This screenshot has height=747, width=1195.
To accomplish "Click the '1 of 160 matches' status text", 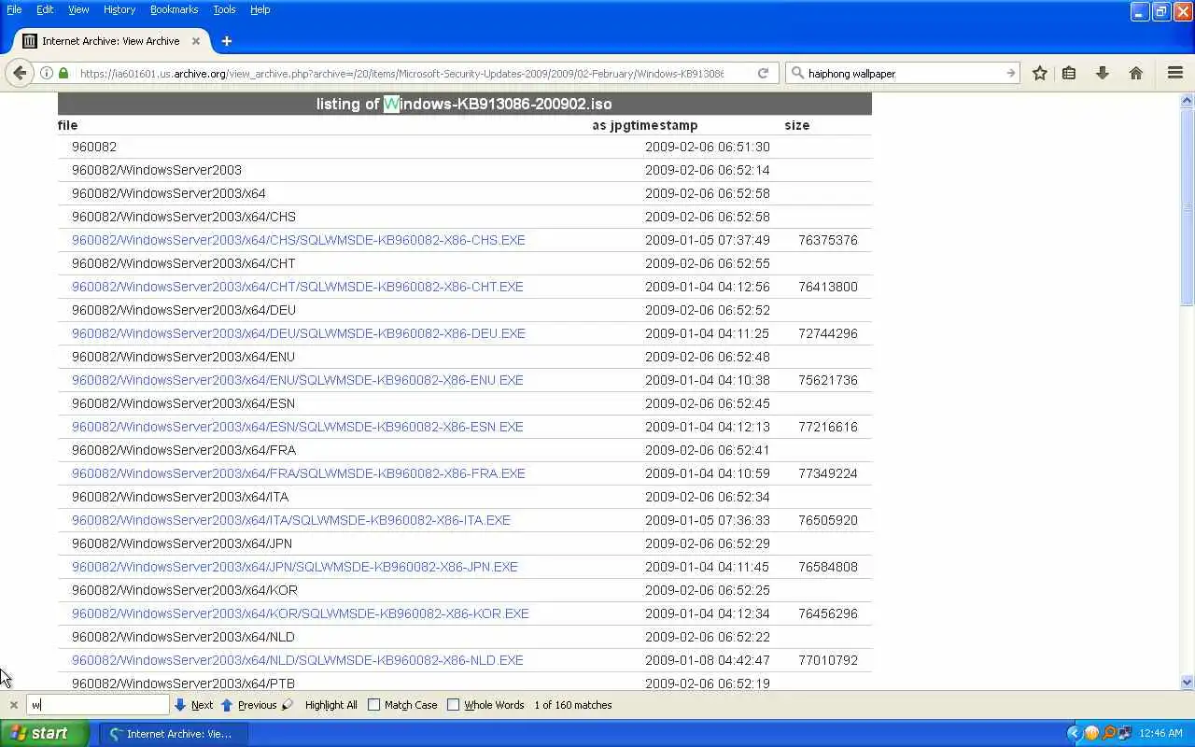I will point(573,705).
